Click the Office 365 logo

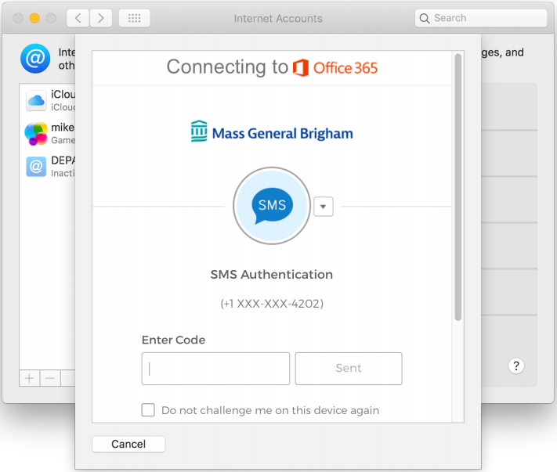[x=335, y=68]
